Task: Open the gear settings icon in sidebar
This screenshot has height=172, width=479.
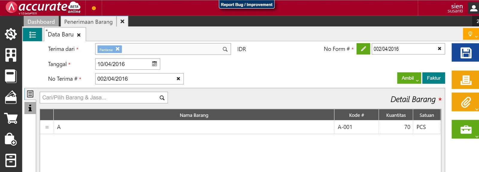Action: click(x=11, y=34)
